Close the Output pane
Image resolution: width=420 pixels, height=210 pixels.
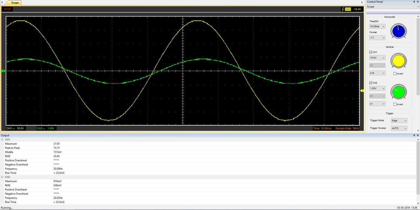pyautogui.click(x=418, y=135)
